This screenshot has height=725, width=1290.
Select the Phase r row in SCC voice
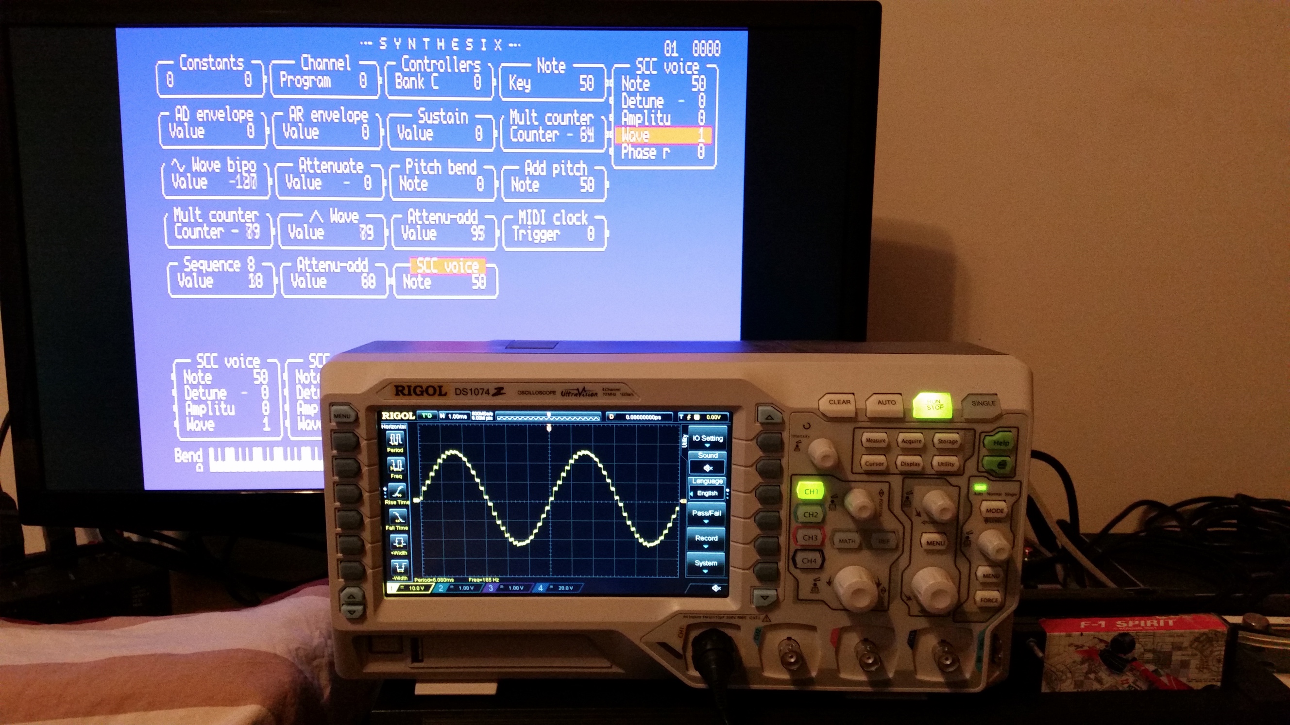click(663, 152)
